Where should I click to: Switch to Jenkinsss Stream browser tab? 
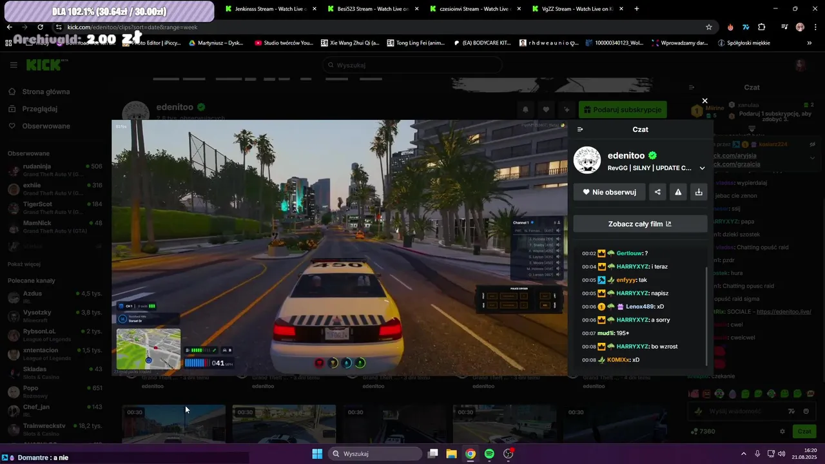269,9
